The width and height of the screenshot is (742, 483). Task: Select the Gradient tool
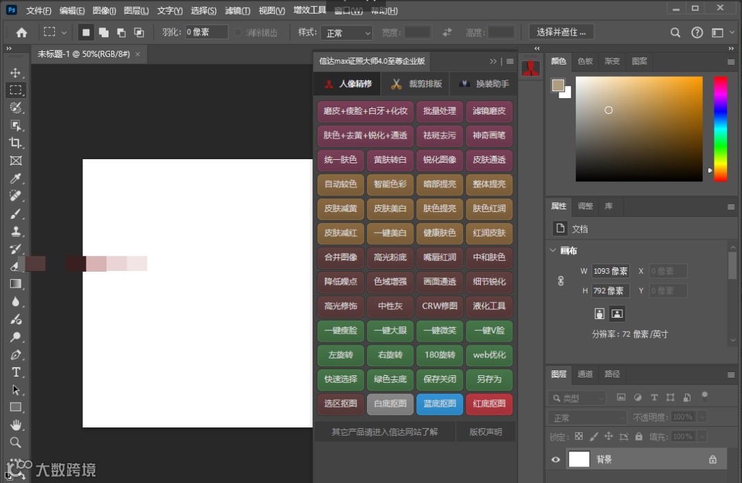click(16, 284)
